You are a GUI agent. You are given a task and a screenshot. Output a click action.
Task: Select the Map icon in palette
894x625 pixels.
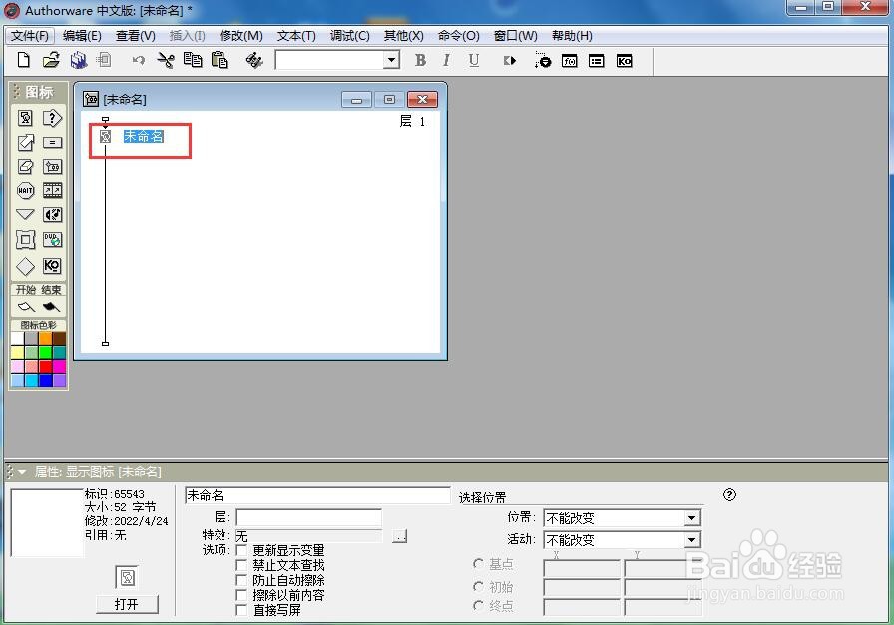pyautogui.click(x=52, y=167)
